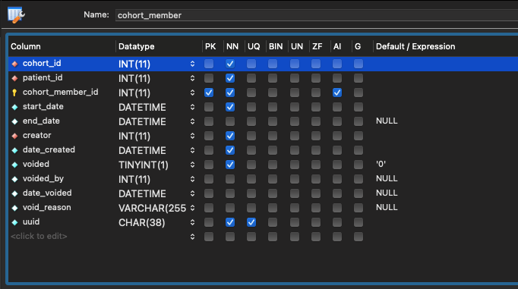
Task: Click the Datatype column header
Action: coord(137,46)
